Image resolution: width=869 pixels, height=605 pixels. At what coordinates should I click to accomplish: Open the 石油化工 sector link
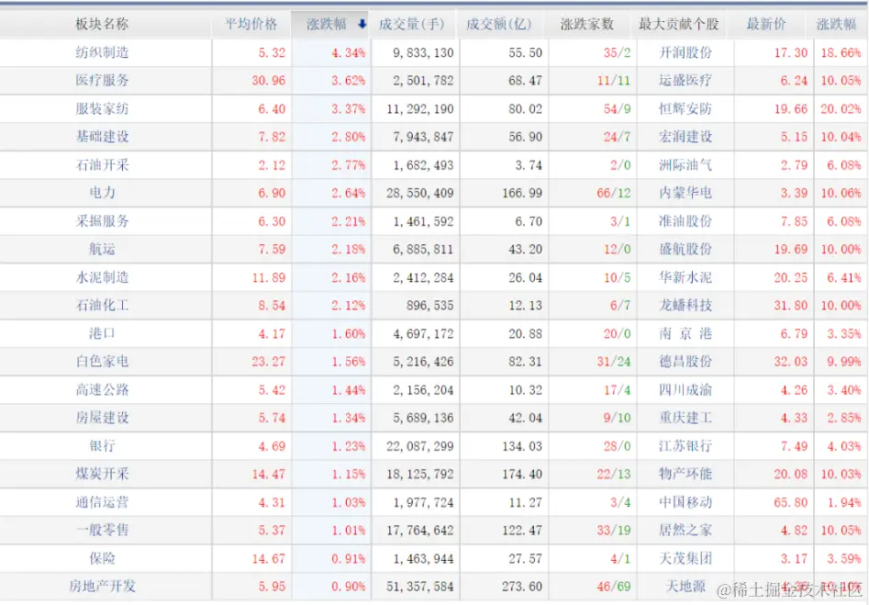pos(102,305)
